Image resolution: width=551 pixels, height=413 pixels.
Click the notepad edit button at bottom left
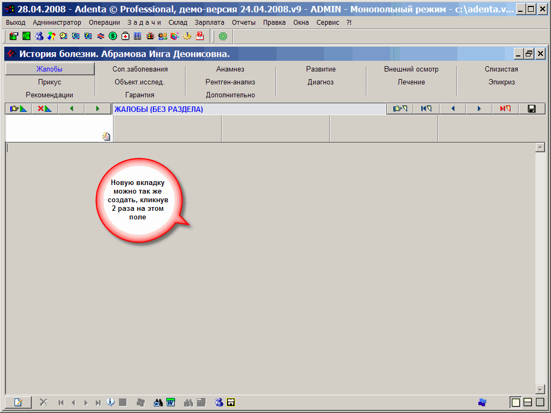pyautogui.click(x=18, y=402)
